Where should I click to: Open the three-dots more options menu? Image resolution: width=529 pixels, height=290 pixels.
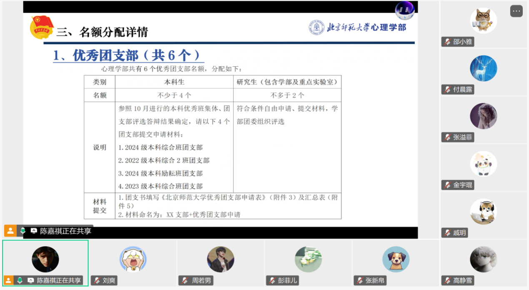[x=516, y=11]
